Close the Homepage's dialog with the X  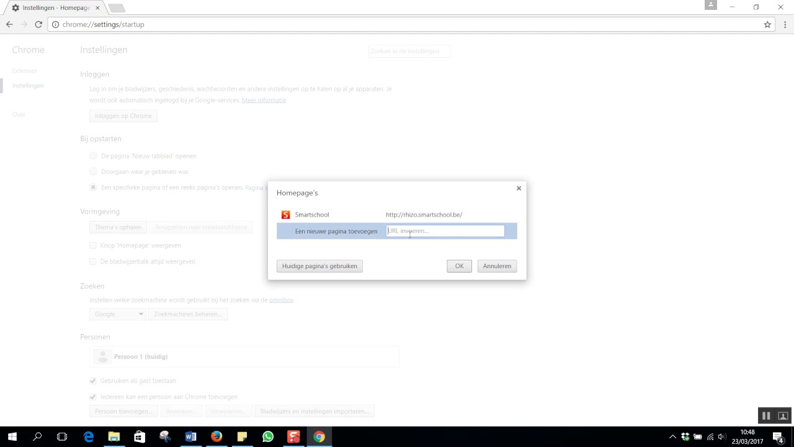tap(519, 188)
